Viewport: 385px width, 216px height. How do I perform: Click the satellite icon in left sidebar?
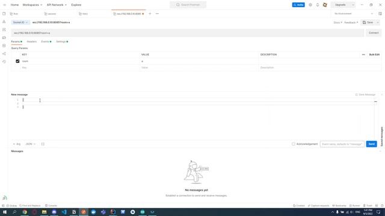5,198
